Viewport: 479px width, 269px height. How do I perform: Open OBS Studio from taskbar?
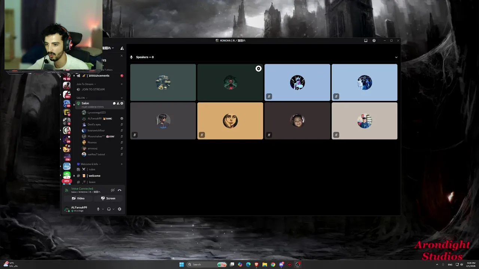(298, 265)
